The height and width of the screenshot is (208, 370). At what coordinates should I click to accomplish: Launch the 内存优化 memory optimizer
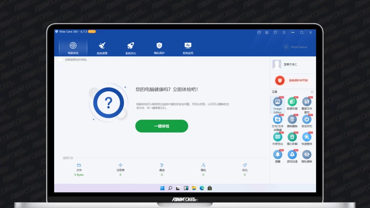tap(277, 137)
